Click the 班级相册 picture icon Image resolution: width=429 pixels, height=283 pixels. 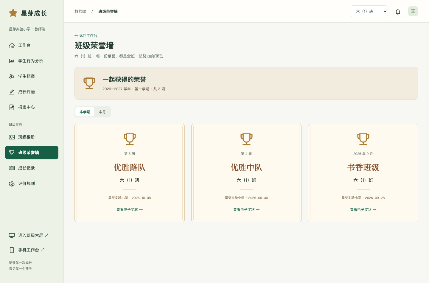pyautogui.click(x=12, y=137)
